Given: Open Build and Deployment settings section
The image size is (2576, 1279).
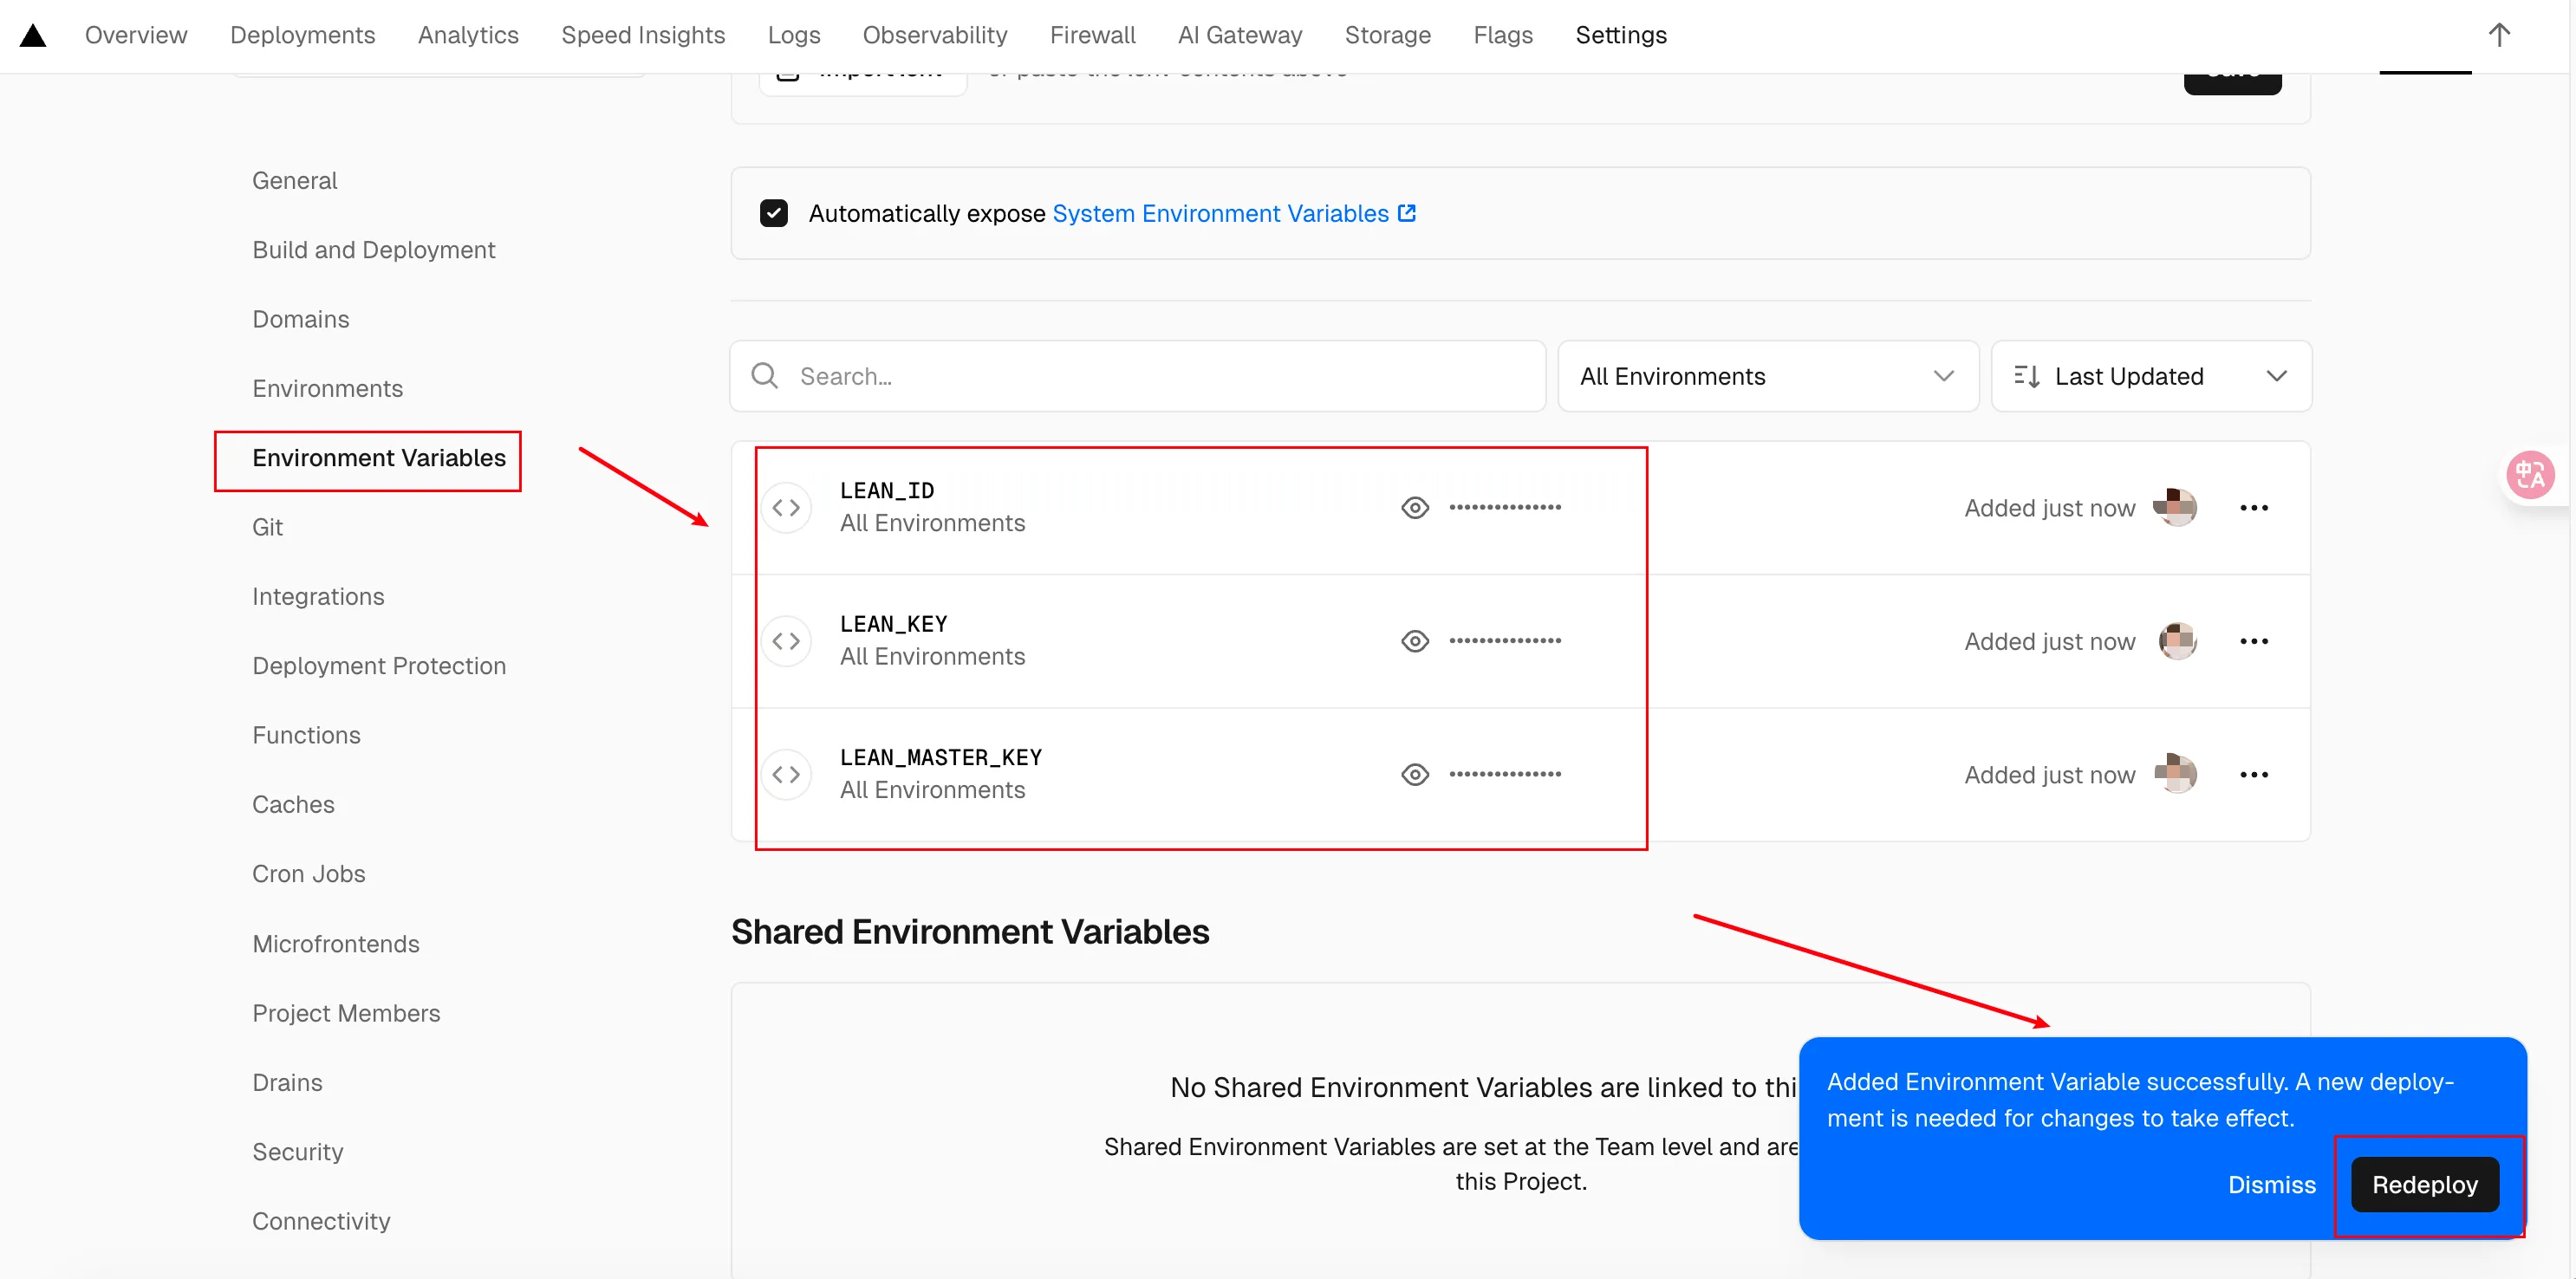Looking at the screenshot, I should (373, 250).
